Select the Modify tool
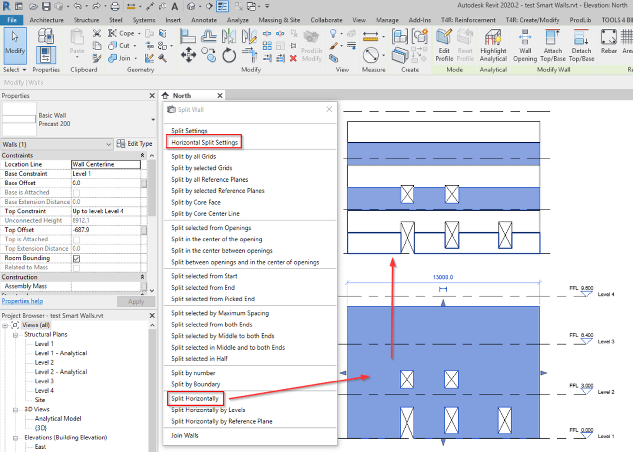Screen dimensions: 633x452 [x=15, y=45]
